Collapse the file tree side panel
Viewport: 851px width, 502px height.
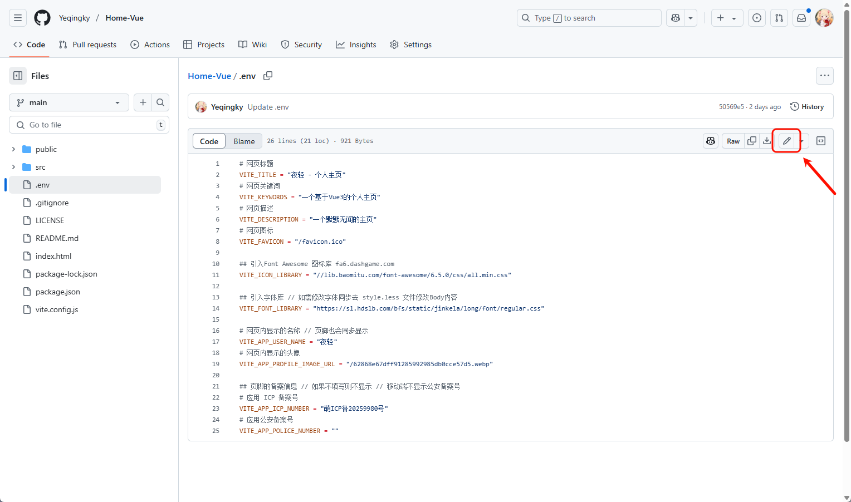click(x=18, y=76)
